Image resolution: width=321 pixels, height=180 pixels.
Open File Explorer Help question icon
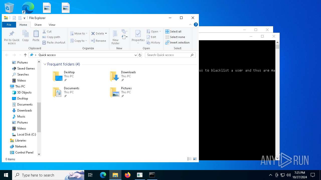(x=196, y=24)
